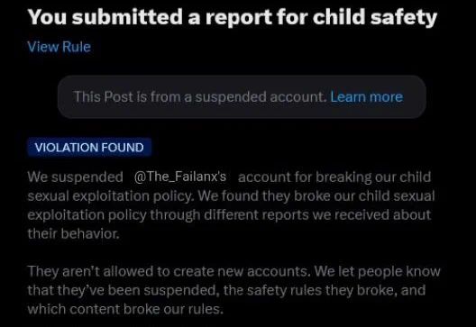Image resolution: width=476 pixels, height=327 pixels.
Task: Click 'They aren't allowed to create new accounts'
Action: click(x=169, y=271)
